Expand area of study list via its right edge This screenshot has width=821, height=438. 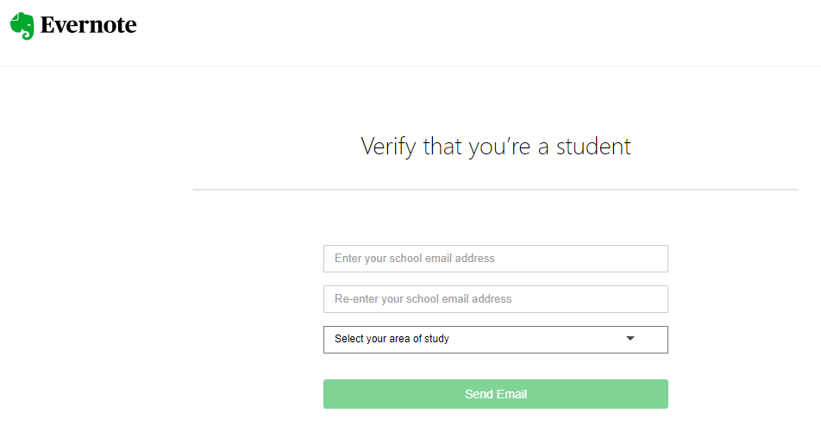click(x=649, y=340)
